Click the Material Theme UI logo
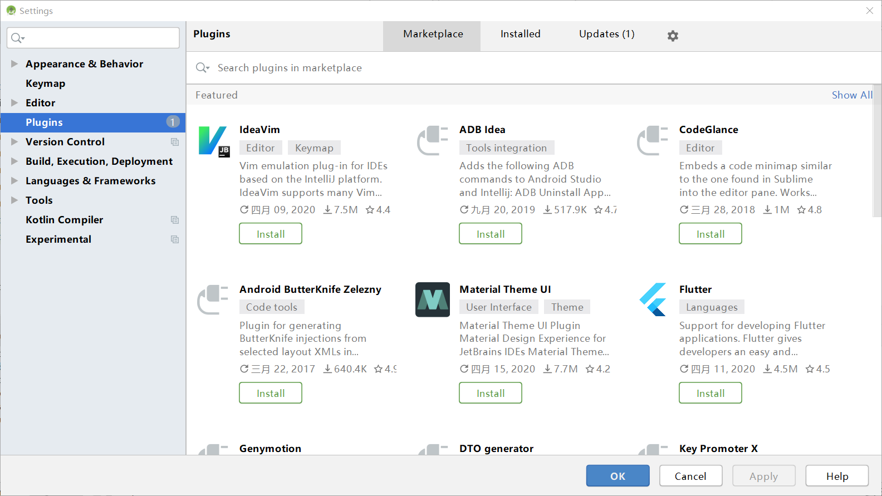 pos(433,299)
